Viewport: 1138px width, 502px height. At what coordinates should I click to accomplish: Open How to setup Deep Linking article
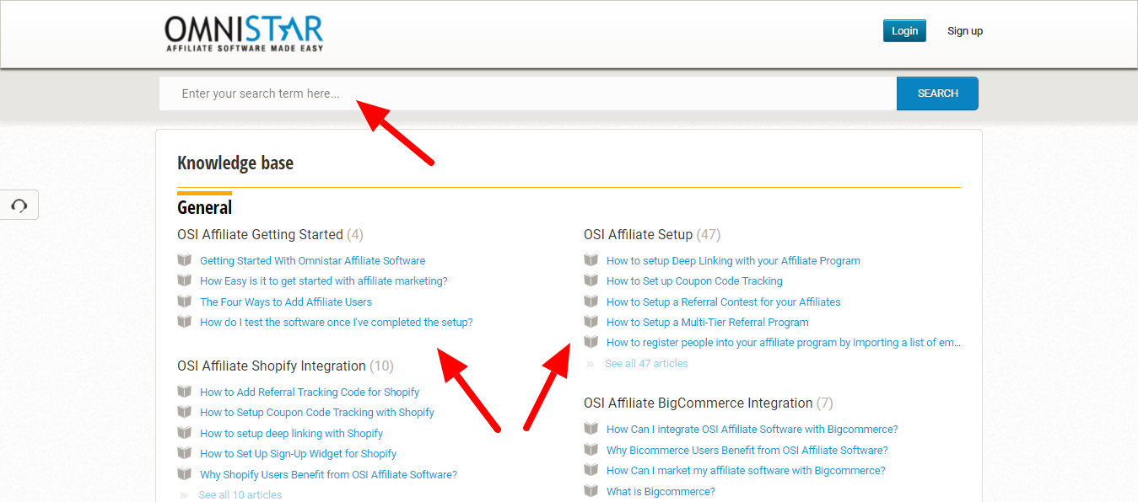(733, 261)
